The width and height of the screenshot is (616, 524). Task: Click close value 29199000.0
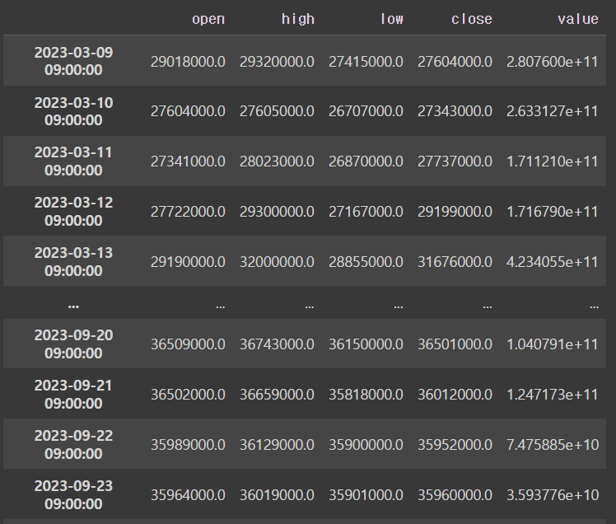(455, 212)
